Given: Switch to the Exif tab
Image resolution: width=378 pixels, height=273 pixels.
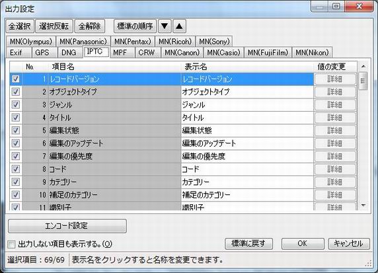Looking at the screenshot, I should coord(16,52).
